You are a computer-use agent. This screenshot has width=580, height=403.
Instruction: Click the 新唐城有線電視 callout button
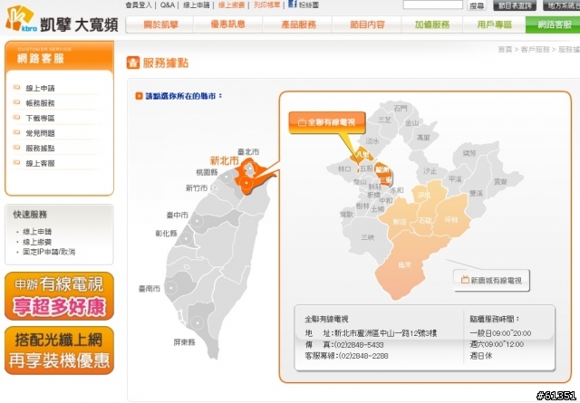491,280
